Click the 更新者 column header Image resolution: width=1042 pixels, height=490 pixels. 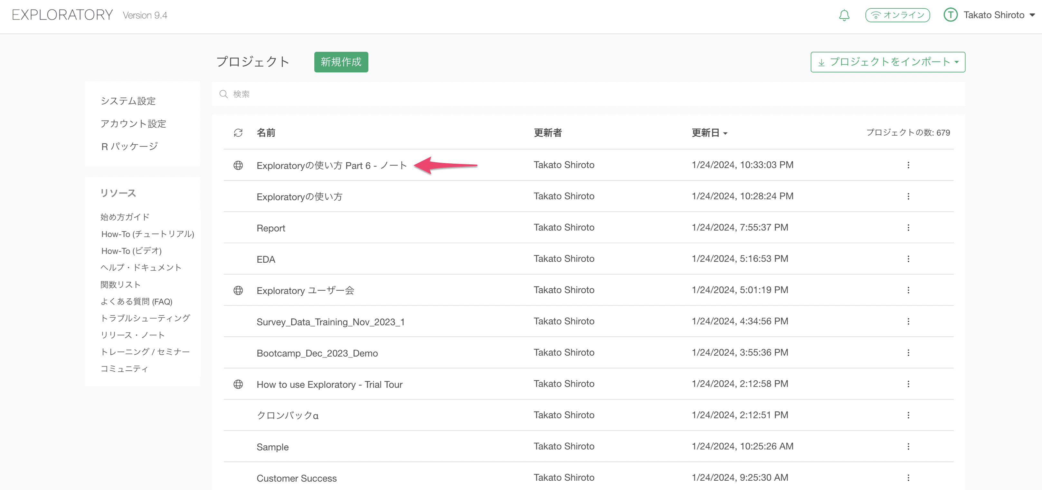[x=547, y=133]
